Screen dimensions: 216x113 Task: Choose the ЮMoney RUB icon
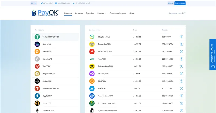pyautogui.click(x=92, y=74)
